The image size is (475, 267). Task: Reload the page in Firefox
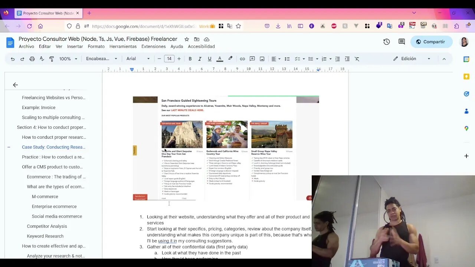click(x=29, y=26)
